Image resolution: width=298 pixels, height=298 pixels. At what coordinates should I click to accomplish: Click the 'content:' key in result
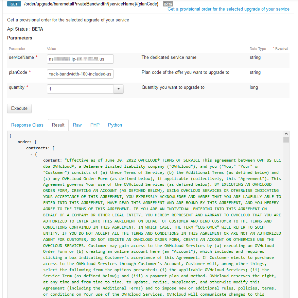pyautogui.click(x=52, y=160)
